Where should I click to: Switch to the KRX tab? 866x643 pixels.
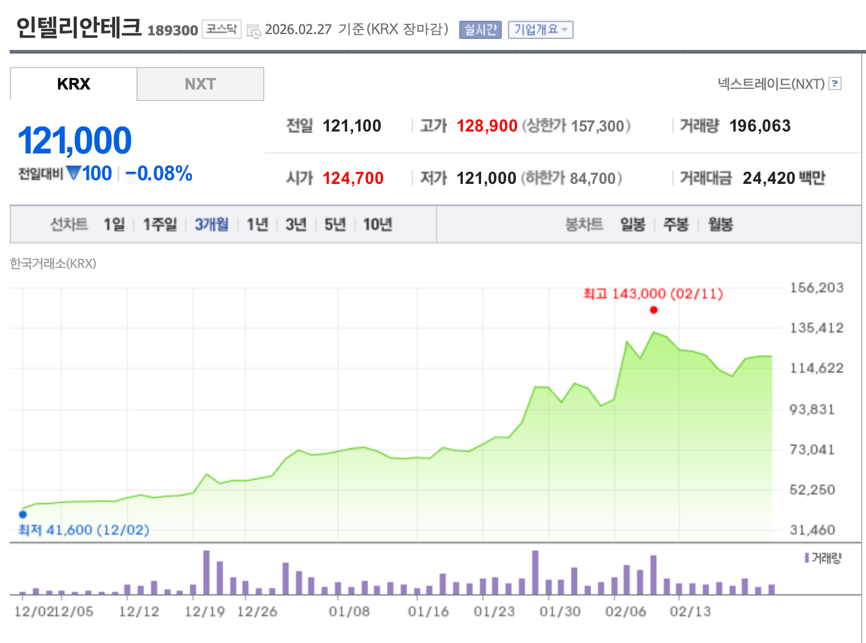click(x=74, y=84)
